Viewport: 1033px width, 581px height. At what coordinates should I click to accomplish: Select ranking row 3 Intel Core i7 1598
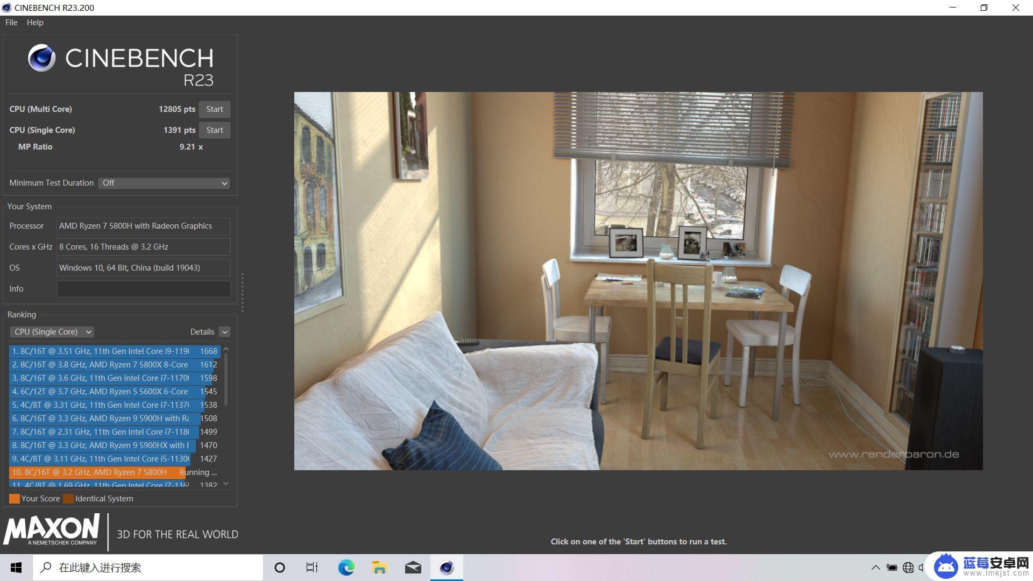tap(115, 378)
